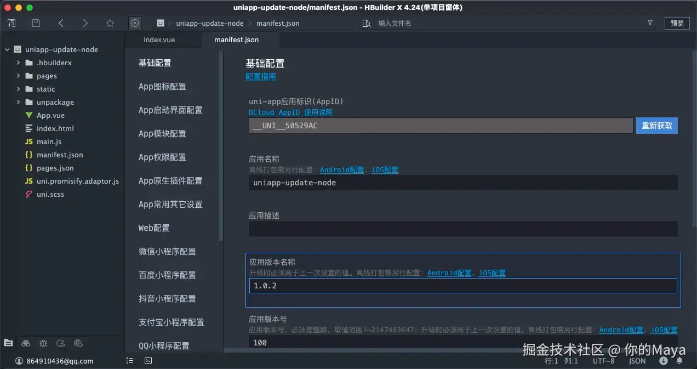Click the JSON language mode in status bar
The height and width of the screenshot is (369, 697).
pos(637,361)
